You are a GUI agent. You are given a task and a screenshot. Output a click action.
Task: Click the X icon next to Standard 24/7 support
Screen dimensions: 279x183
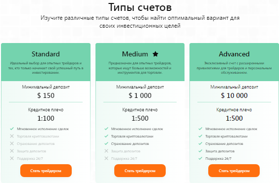[12, 158]
